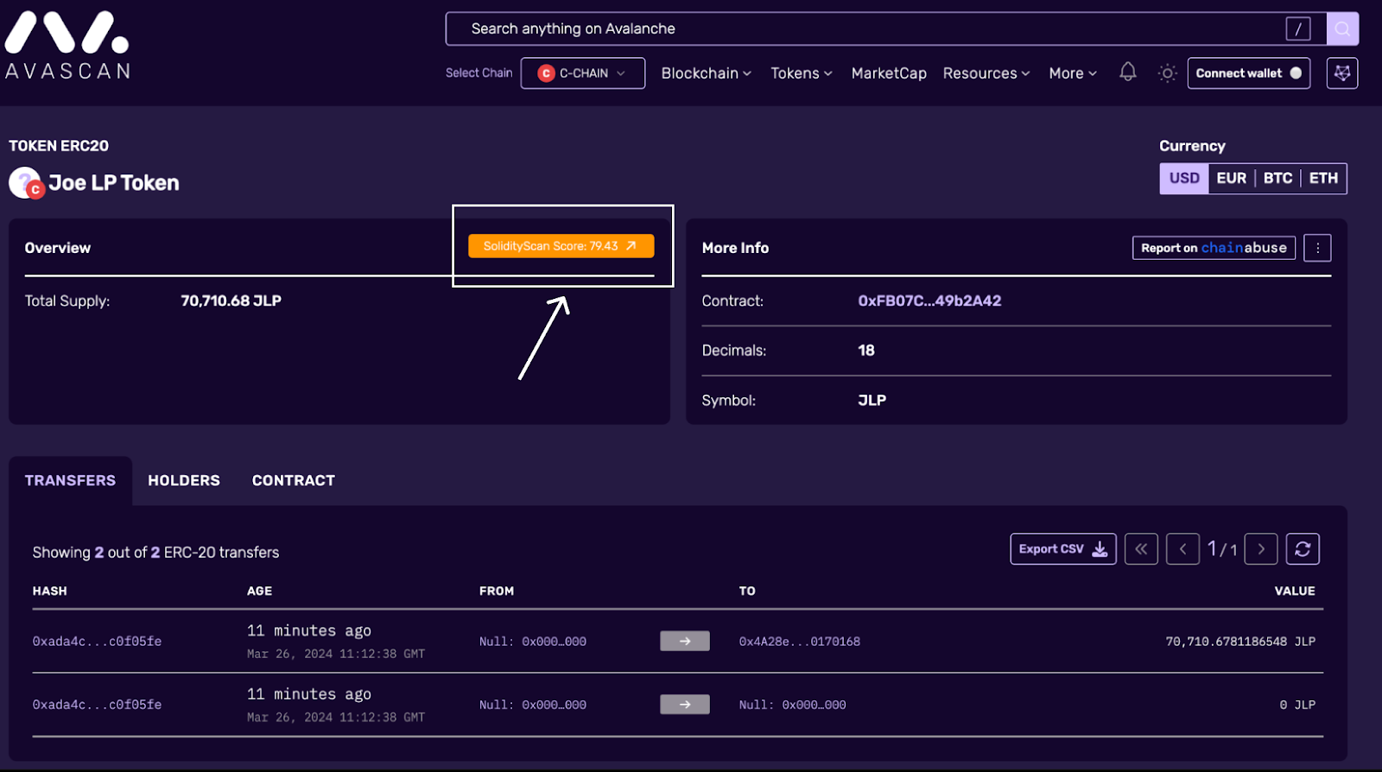
Task: Open the notifications bell
Action: coord(1128,73)
